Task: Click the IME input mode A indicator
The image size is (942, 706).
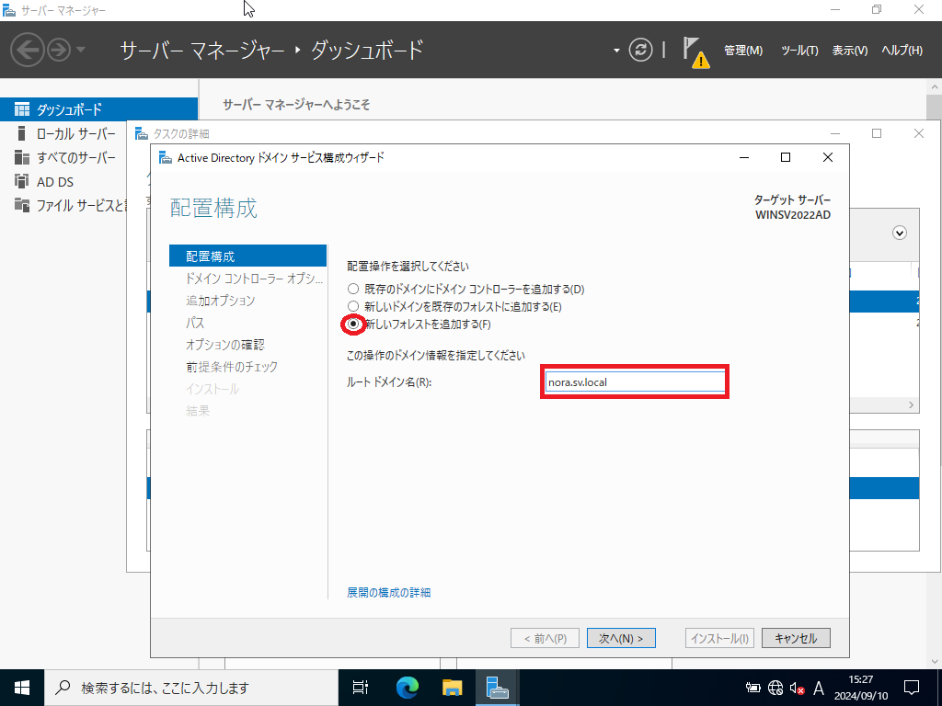Action: coord(818,688)
